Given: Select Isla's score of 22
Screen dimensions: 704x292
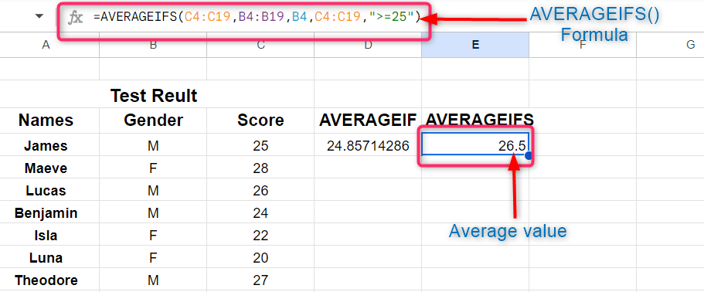Looking at the screenshot, I should 260,235.
